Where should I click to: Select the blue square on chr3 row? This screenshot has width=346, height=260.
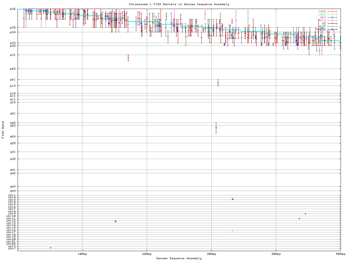[232, 199]
